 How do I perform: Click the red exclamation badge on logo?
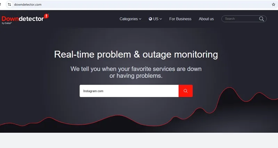[46, 16]
